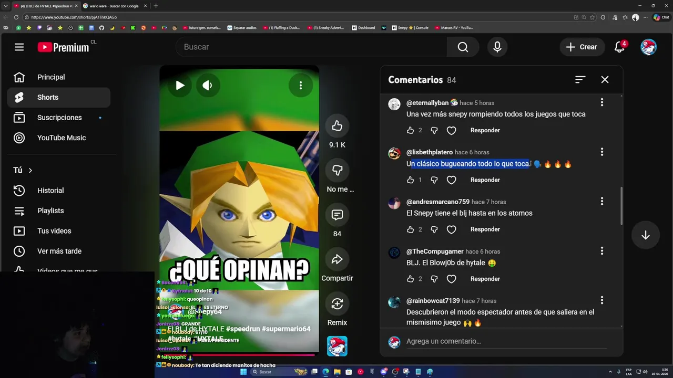Click the search magnifier button

point(463,47)
